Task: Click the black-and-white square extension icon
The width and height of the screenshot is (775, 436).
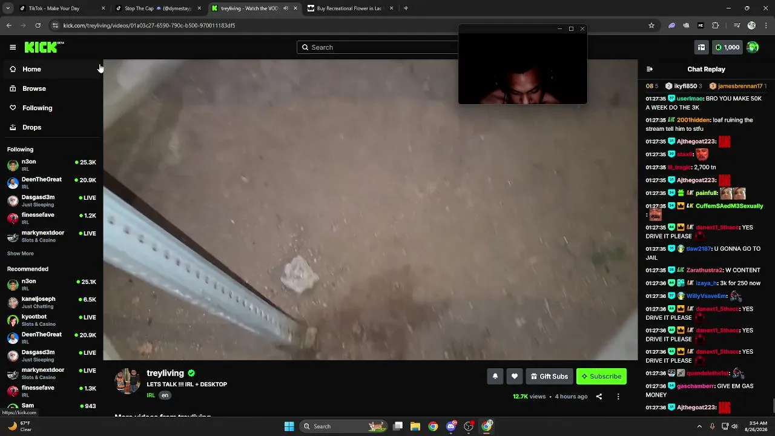Action: point(701,25)
